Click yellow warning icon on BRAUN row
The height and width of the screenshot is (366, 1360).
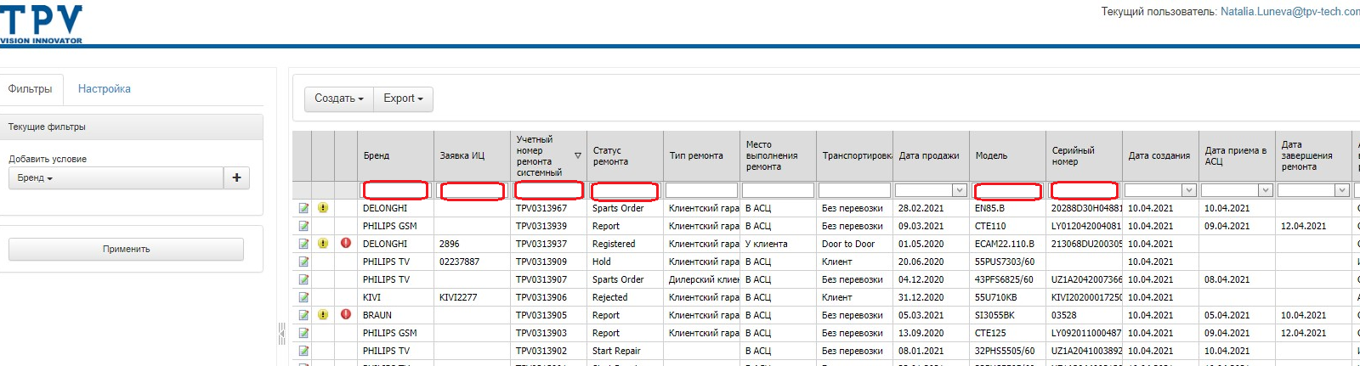coord(323,315)
